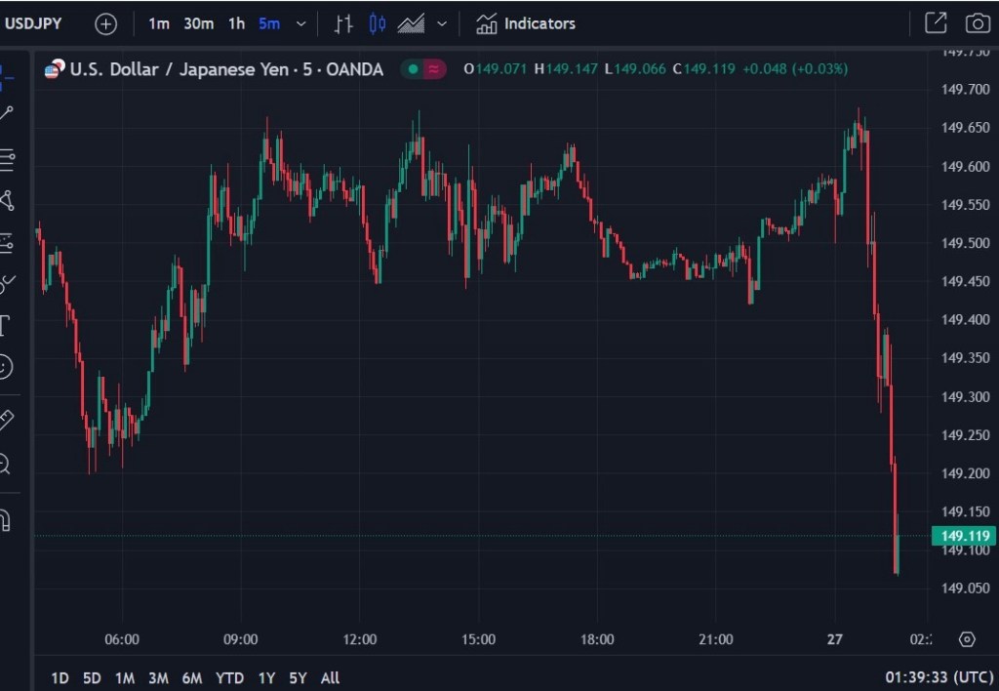
Task: Select the trend line drawing tool
Action: [x=6, y=113]
